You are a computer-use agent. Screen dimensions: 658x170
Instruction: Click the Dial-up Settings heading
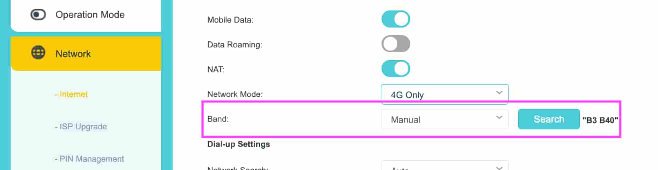[x=238, y=144]
